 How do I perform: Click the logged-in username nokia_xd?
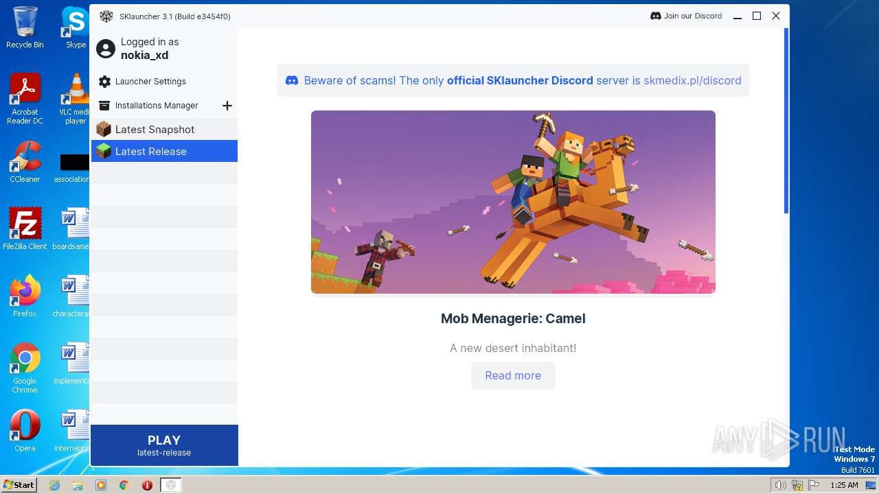pyautogui.click(x=144, y=56)
